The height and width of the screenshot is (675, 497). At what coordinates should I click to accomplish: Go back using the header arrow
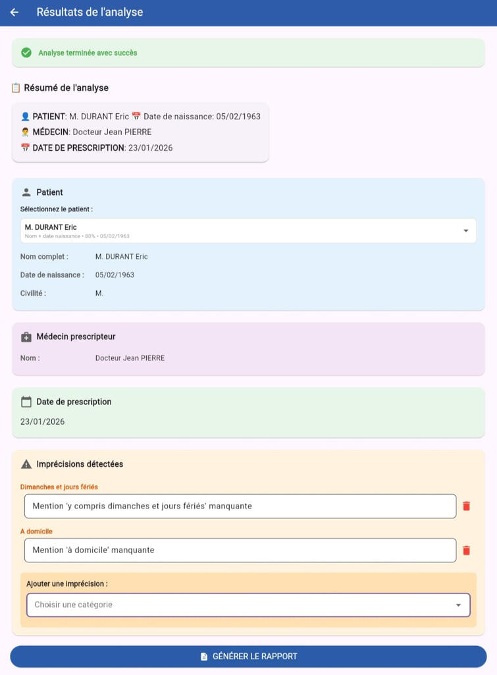pyautogui.click(x=14, y=13)
